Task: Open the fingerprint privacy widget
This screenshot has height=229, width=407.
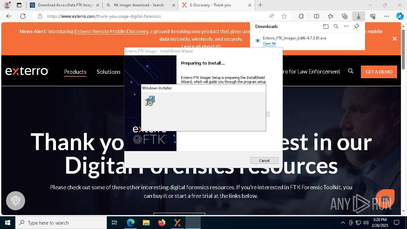Action: 16,201
